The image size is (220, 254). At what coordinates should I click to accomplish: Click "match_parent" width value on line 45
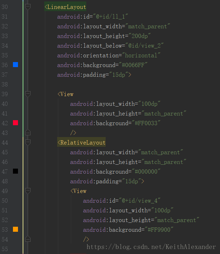(x=161, y=152)
